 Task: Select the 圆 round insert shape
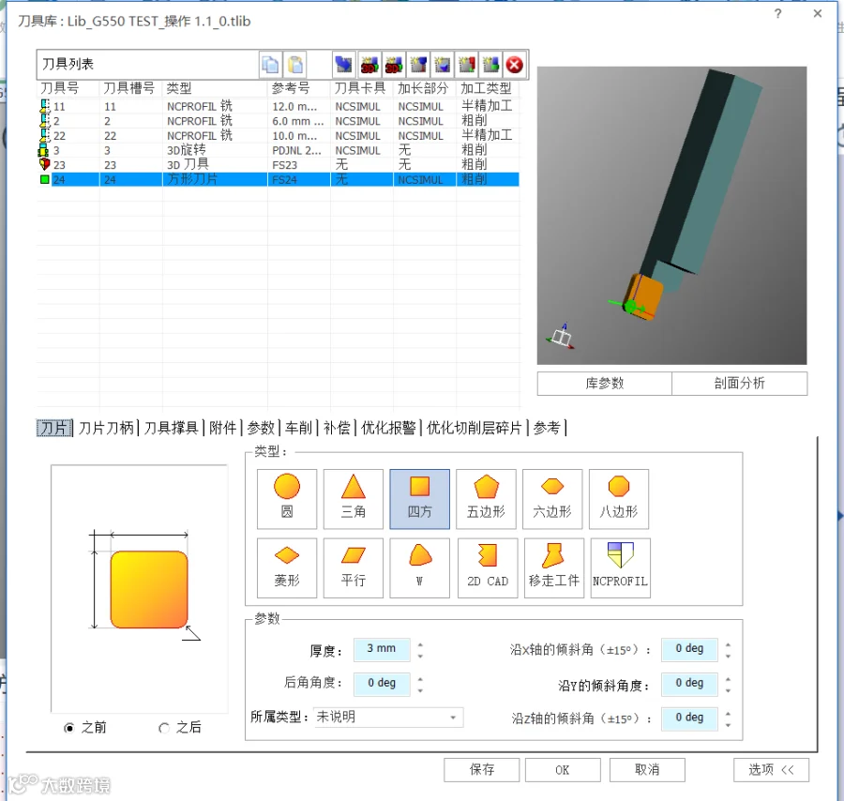[286, 499]
